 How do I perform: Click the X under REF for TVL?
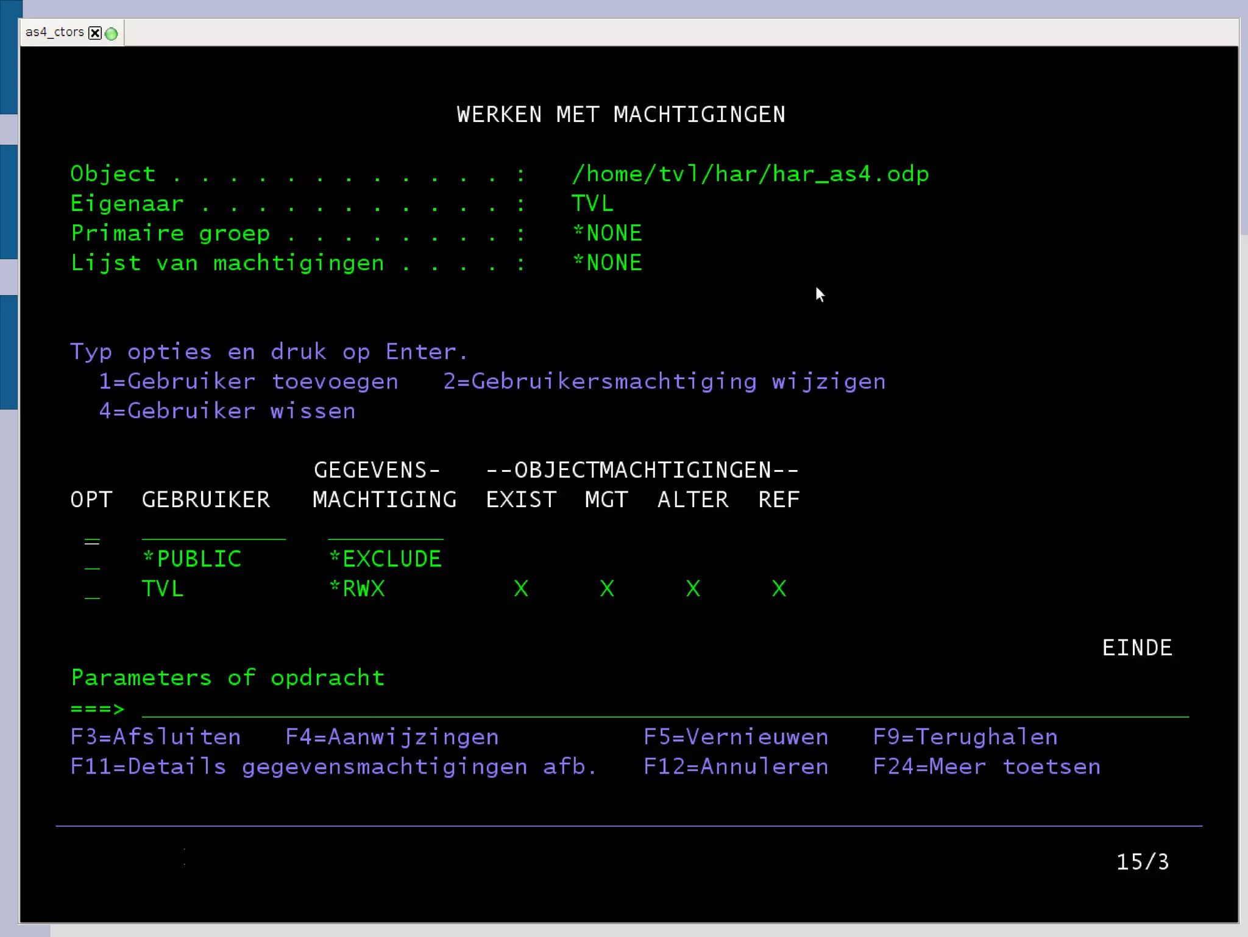click(779, 589)
